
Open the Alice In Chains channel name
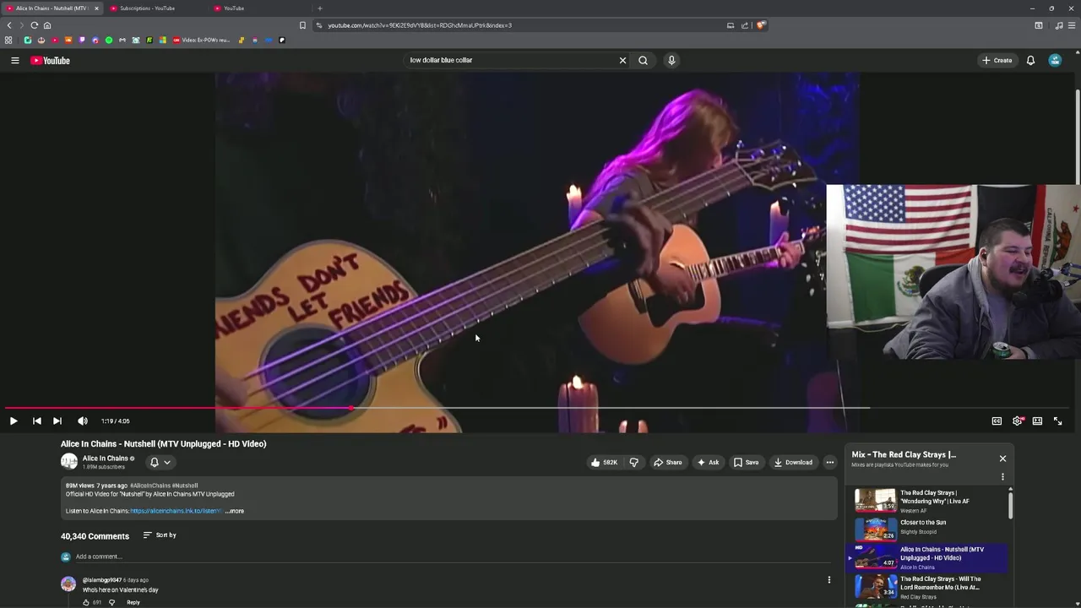tap(105, 459)
